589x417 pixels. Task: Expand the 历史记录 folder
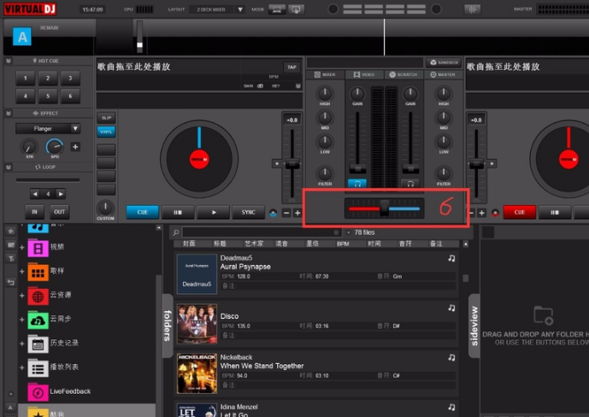(x=21, y=344)
